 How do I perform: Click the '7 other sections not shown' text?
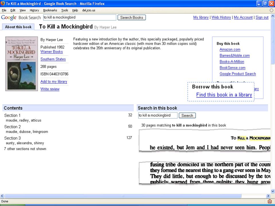[25, 149]
